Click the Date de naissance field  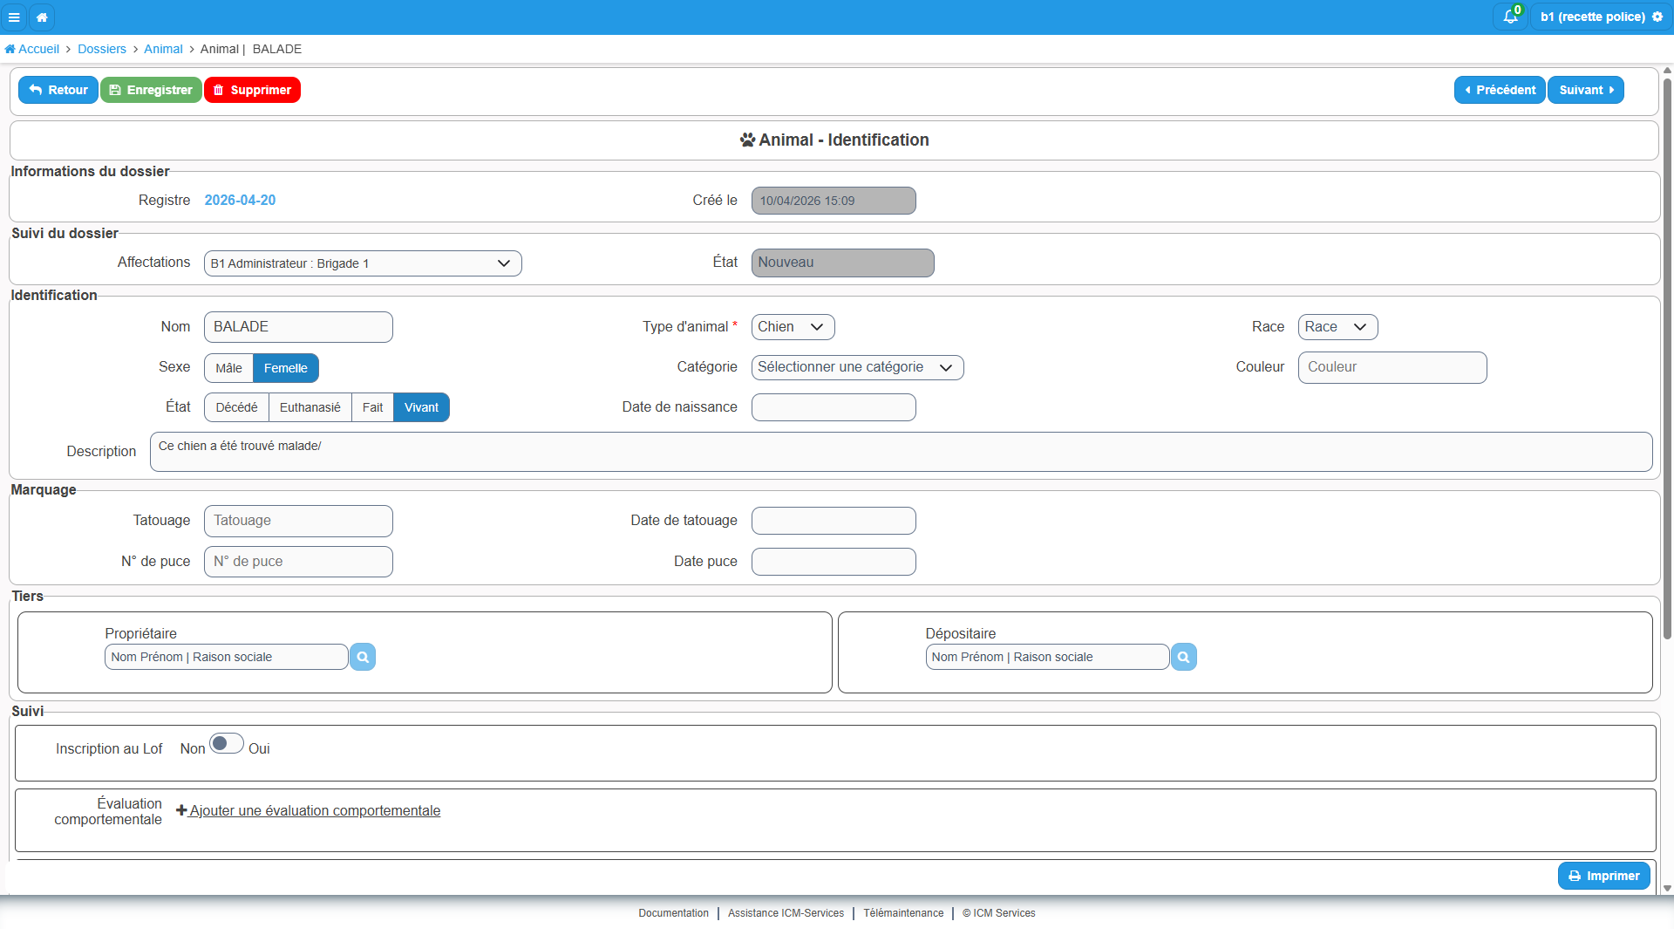[834, 407]
